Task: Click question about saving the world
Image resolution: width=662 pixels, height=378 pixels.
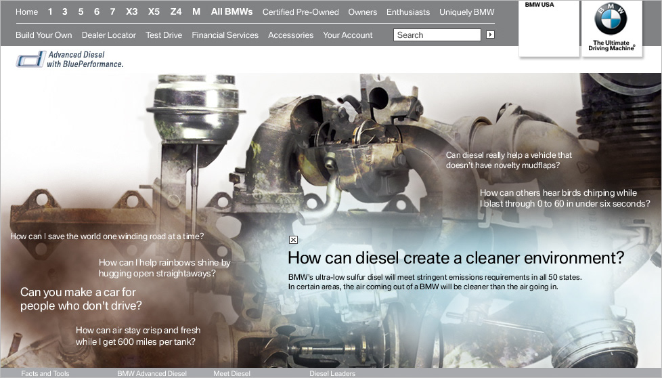Action: [x=107, y=236]
